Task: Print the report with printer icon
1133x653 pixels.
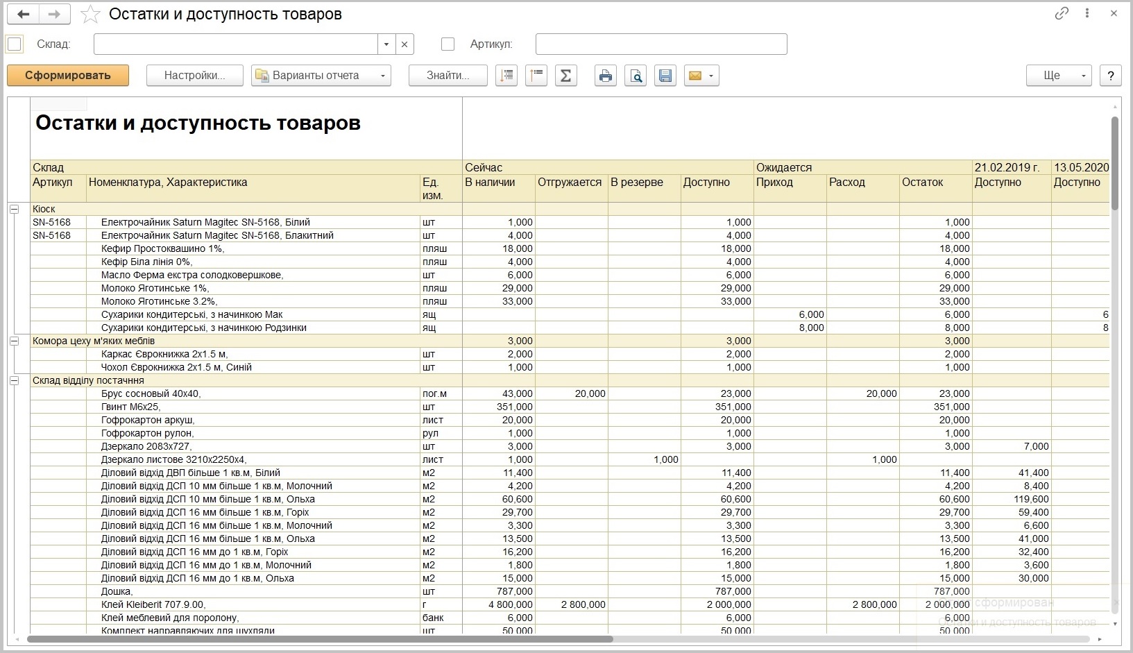Action: pos(606,76)
